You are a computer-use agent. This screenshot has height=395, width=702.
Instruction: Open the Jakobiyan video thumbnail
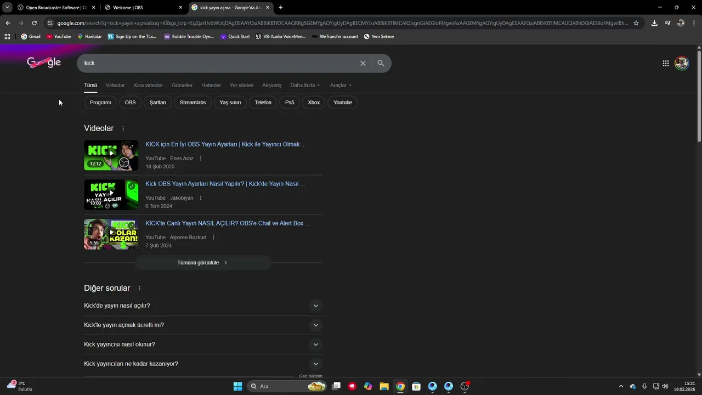click(x=111, y=195)
